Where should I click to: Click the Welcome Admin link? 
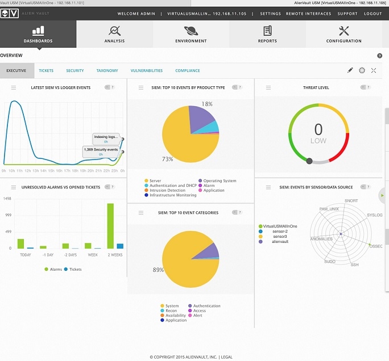(x=136, y=14)
